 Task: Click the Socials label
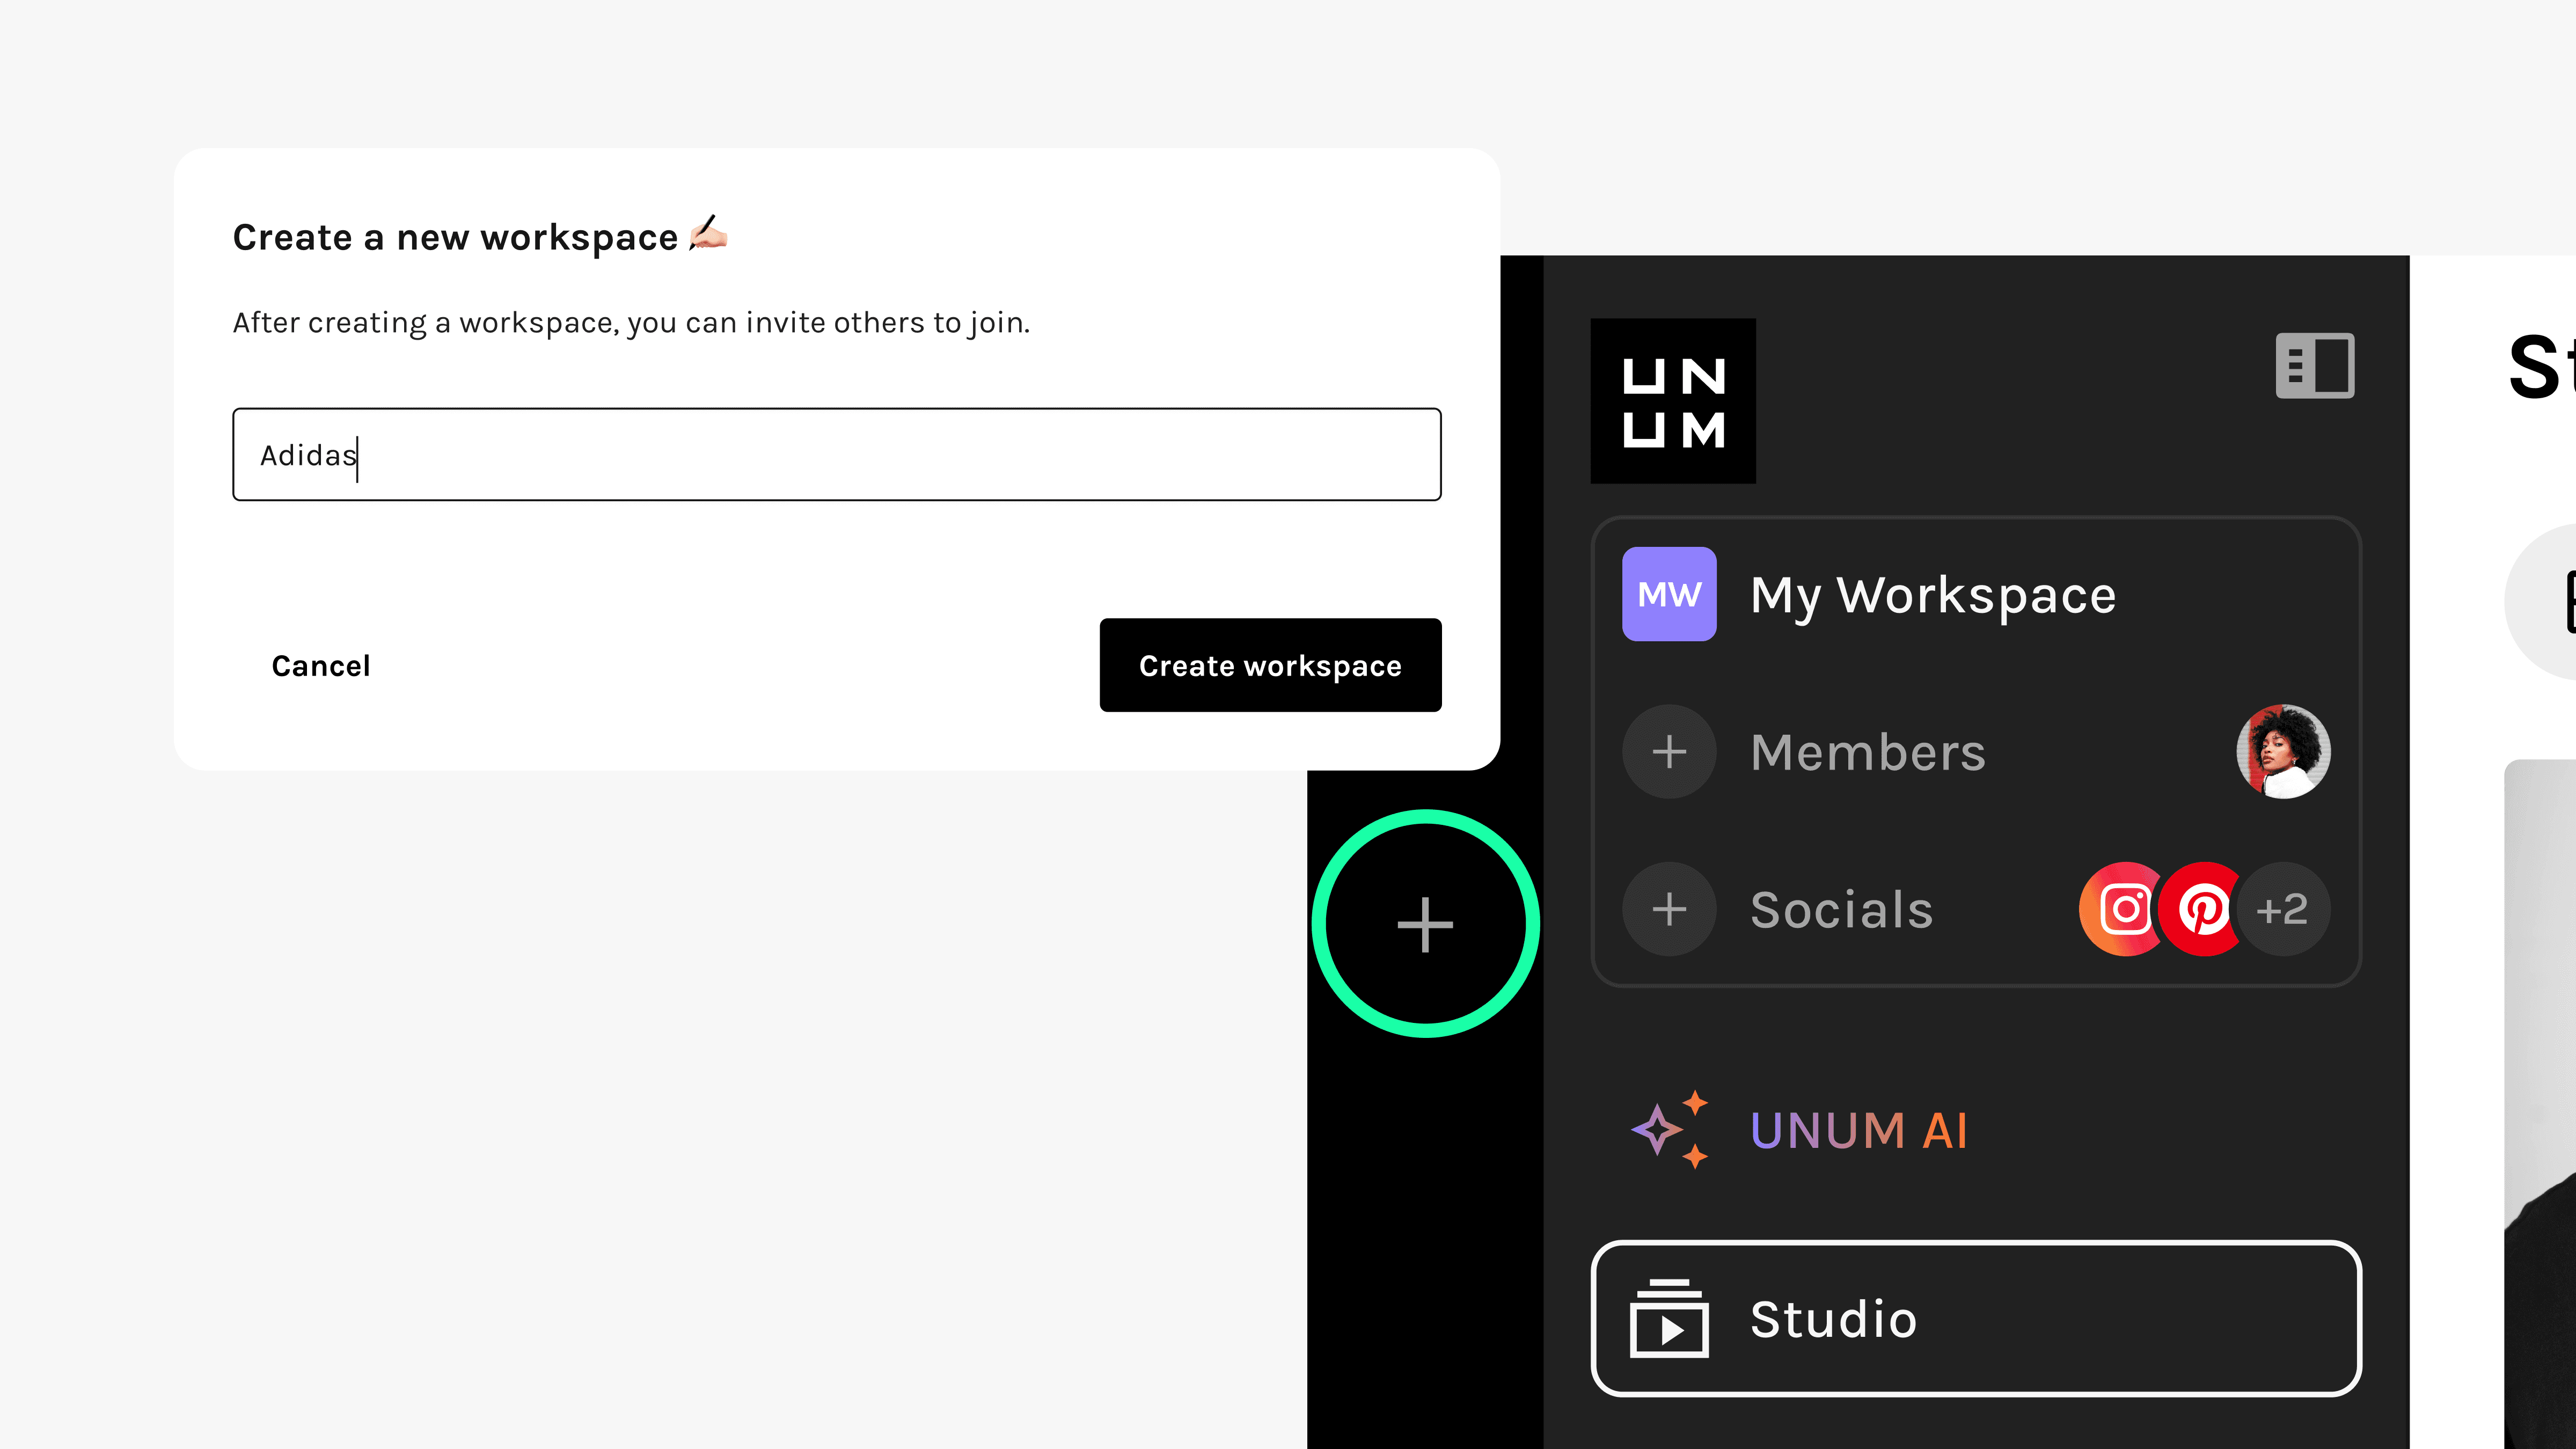click(x=1842, y=910)
